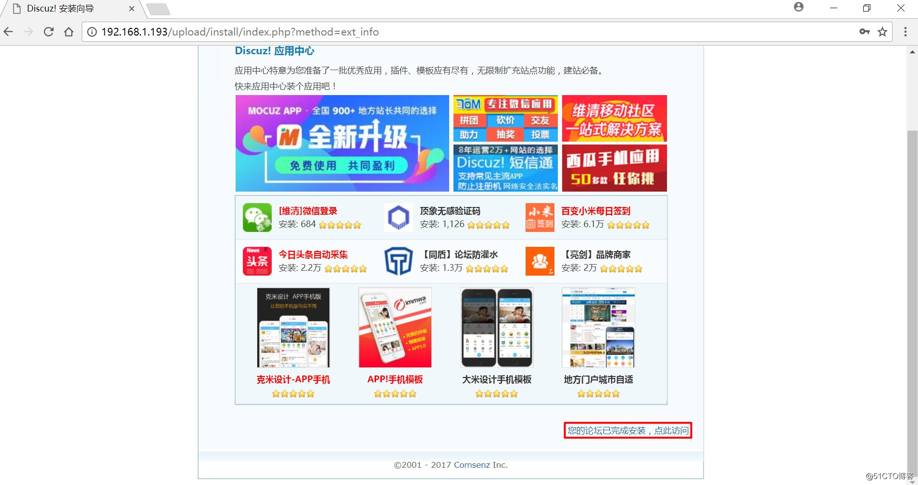The height and width of the screenshot is (485, 918).
Task: Open the 百变小米每日签到 link
Action: tap(596, 211)
